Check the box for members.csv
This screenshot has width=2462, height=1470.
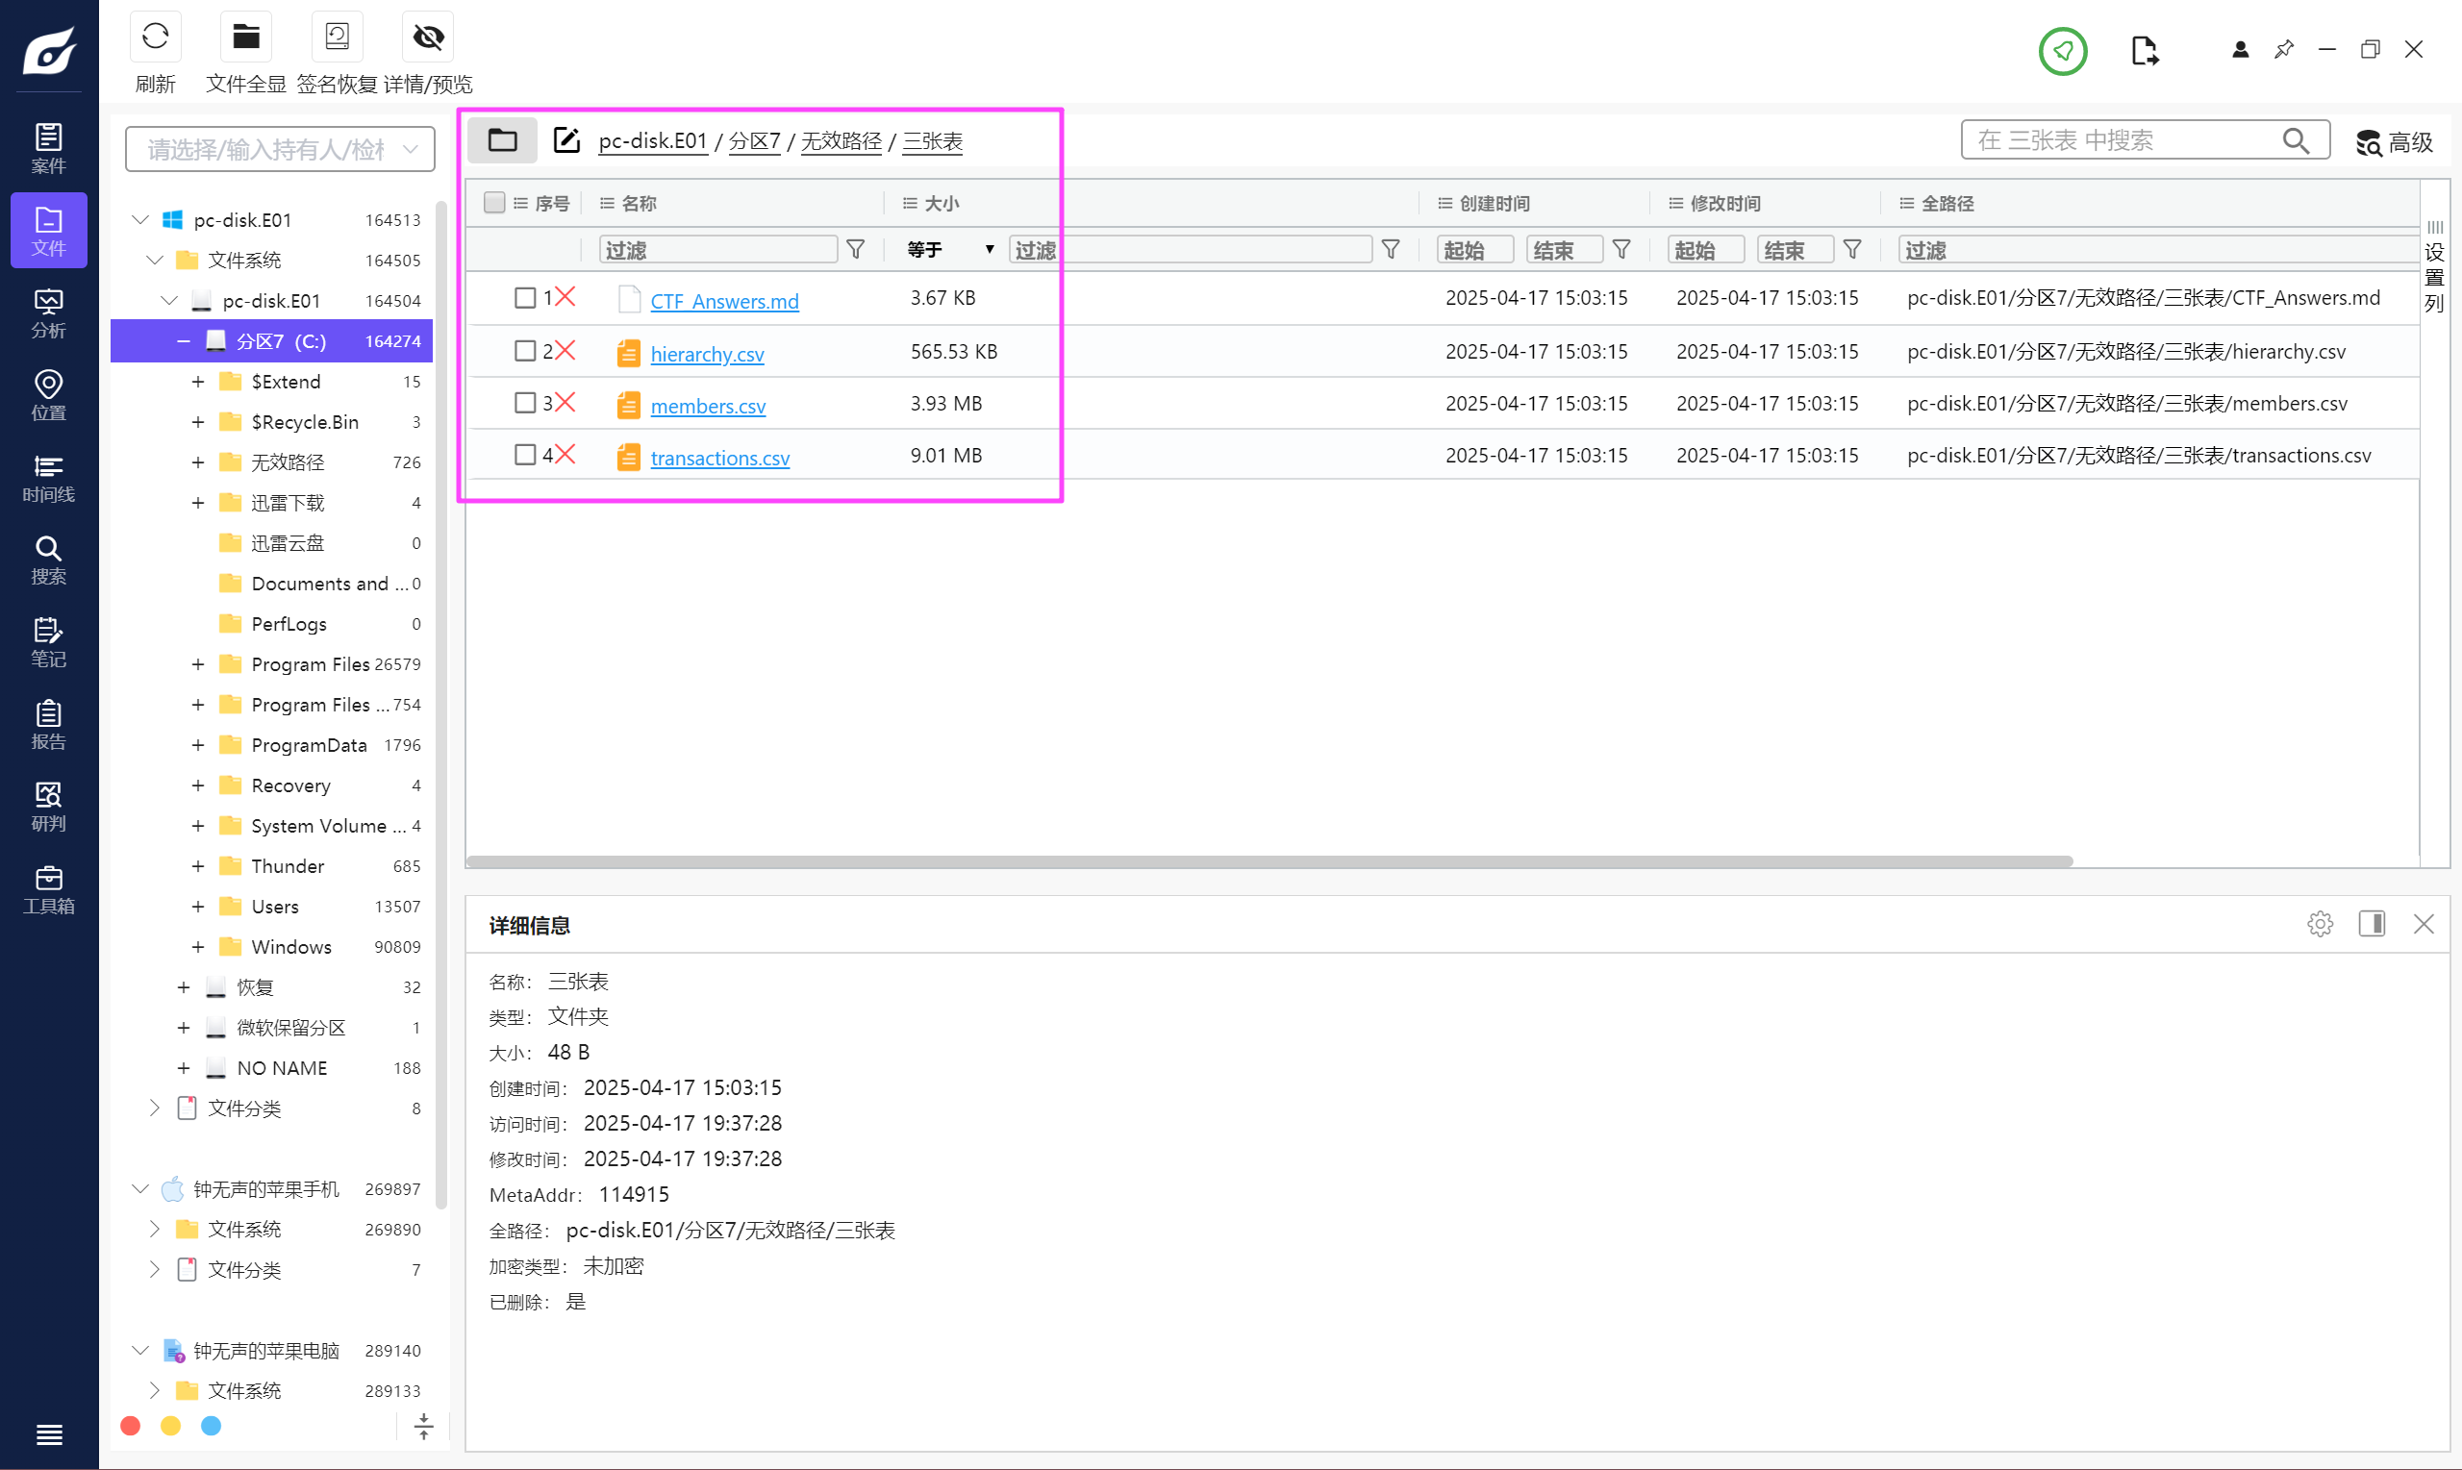point(525,402)
